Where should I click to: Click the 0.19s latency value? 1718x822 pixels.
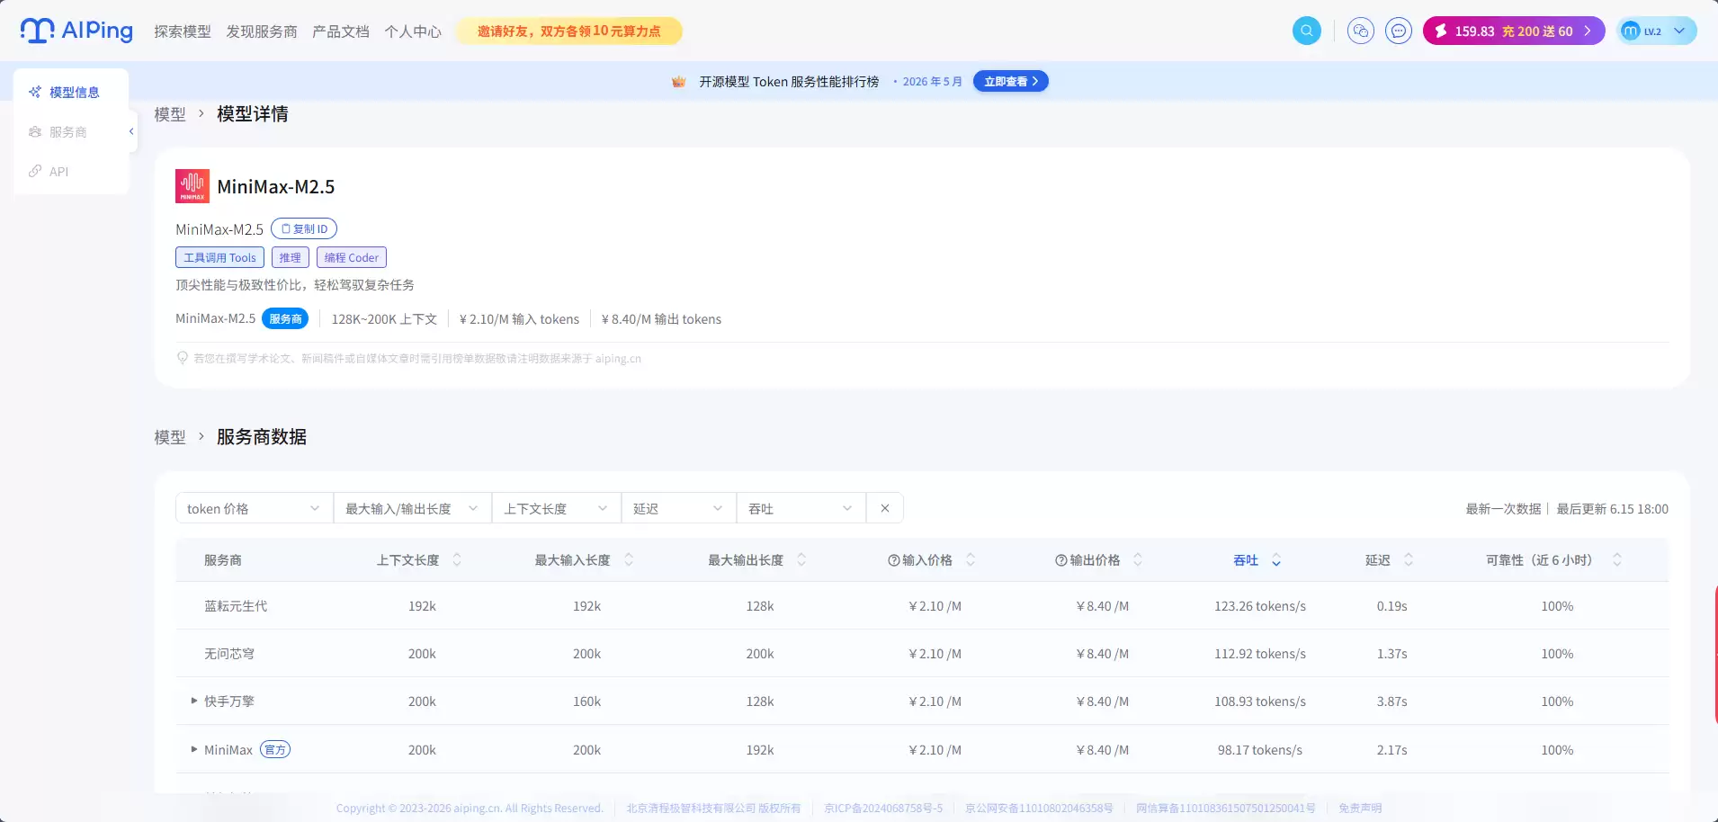[x=1391, y=606]
